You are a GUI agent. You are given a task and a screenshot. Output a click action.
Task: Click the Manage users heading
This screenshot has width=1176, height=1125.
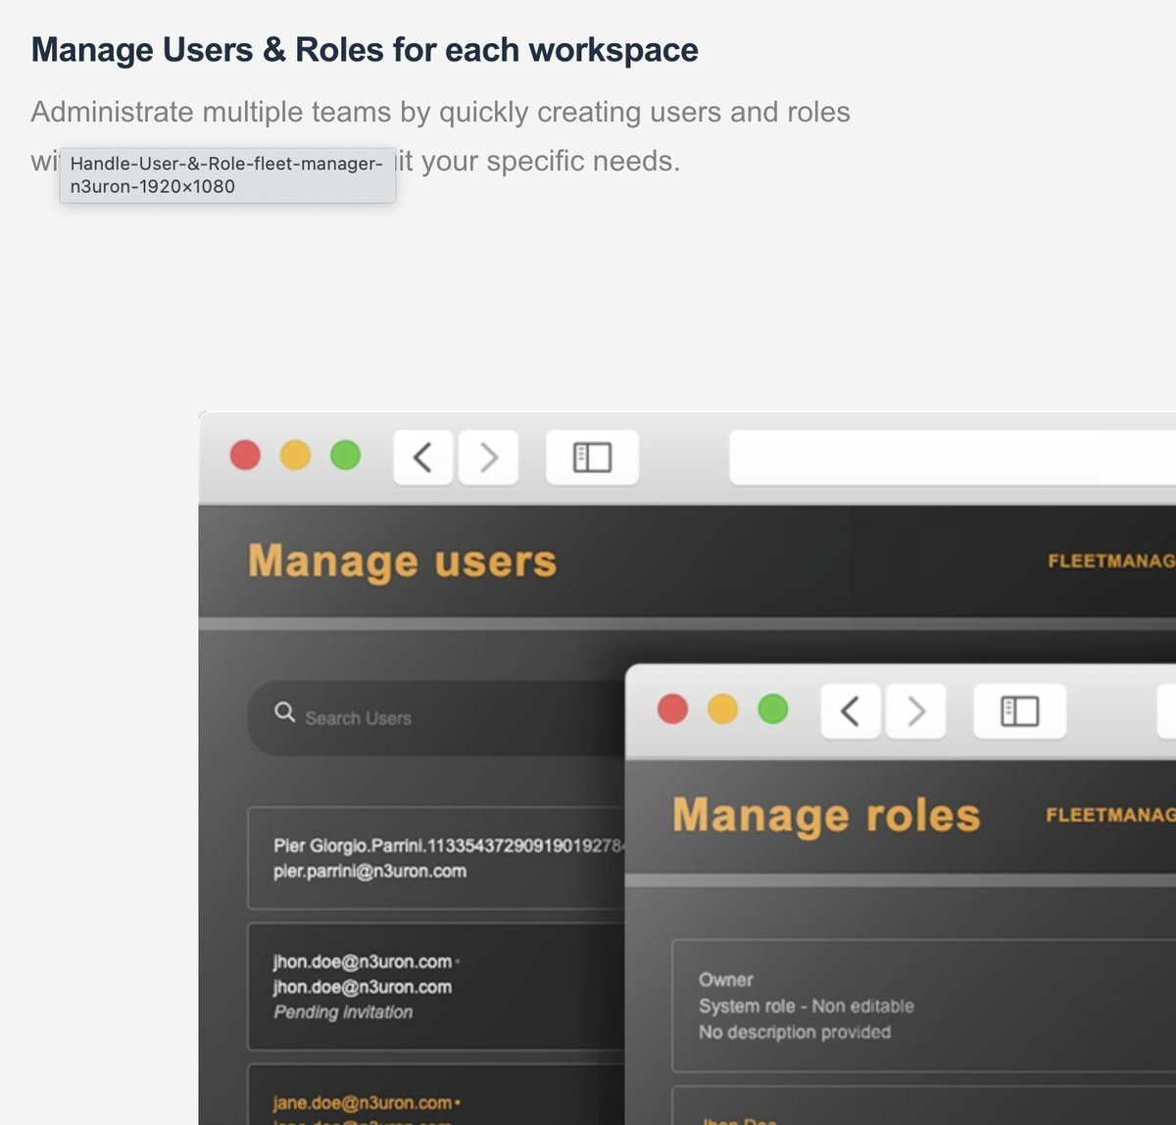coord(402,562)
